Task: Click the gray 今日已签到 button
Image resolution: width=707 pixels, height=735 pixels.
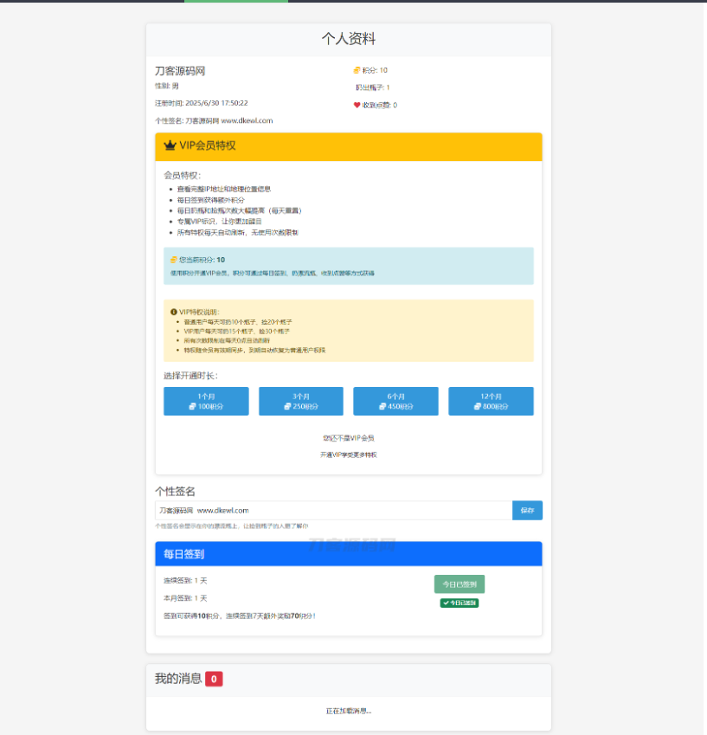Action: [x=460, y=584]
